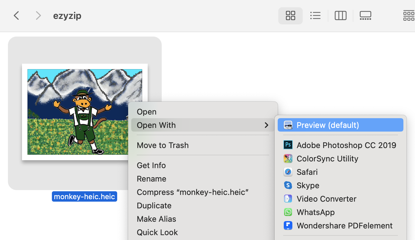Switch to column view
415x240 pixels.
340,15
